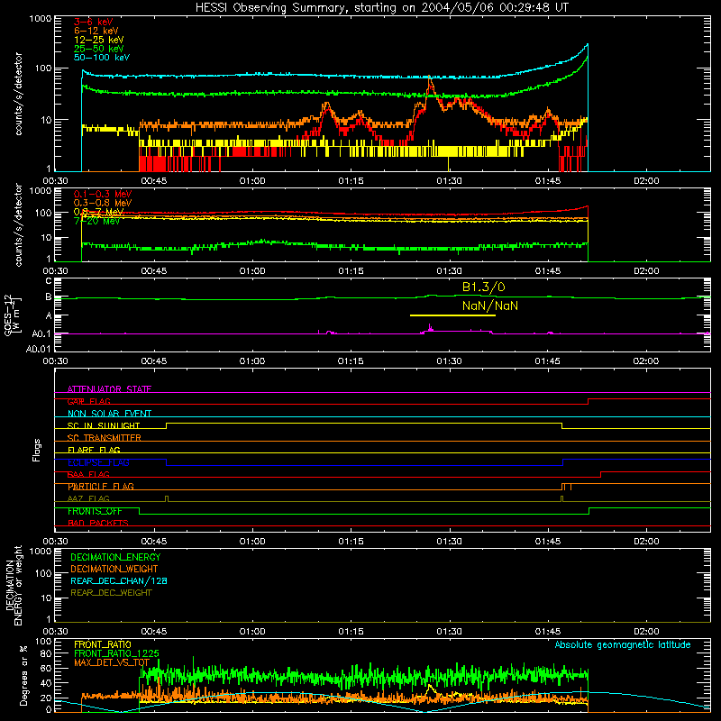
Task: Click the DECIMATION_WEIGHT legend entry
Action: tap(114, 569)
